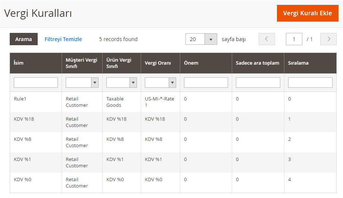Viewport: 343px width, 198px height.
Task: Sort by the İsim column header
Action: (19, 63)
